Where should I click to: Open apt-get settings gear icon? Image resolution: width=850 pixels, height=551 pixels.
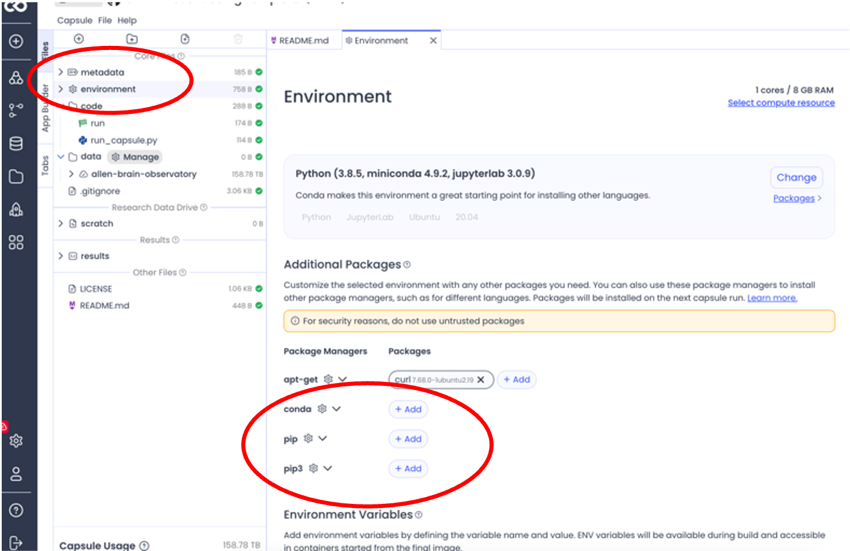pyautogui.click(x=328, y=379)
